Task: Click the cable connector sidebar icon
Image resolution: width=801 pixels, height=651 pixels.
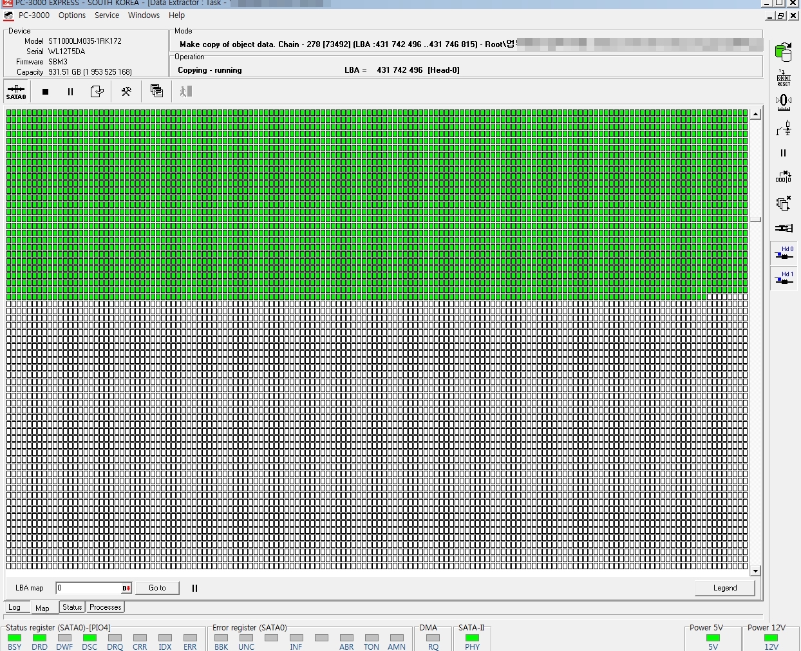Action: tap(783, 228)
